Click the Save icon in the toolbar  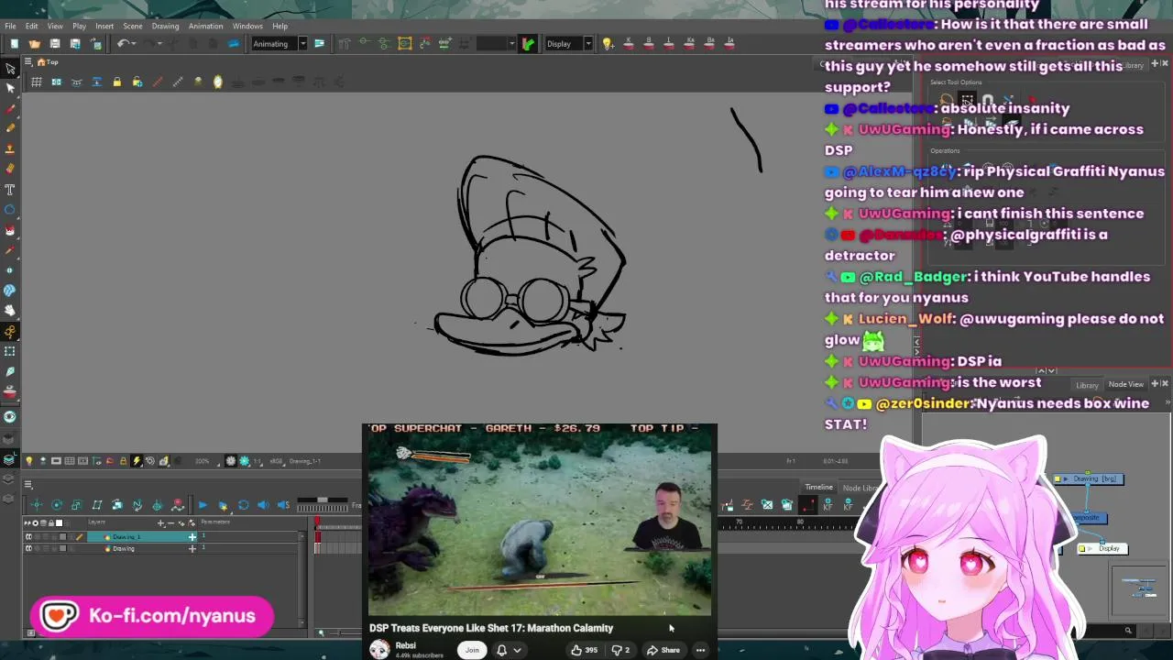pos(54,44)
